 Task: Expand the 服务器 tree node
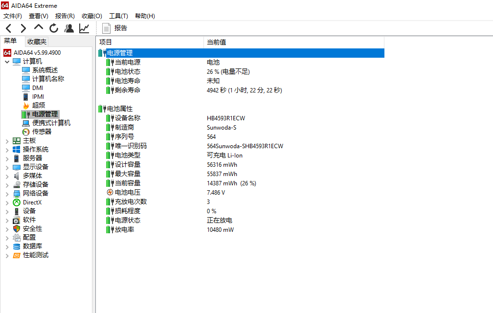[x=7, y=159]
